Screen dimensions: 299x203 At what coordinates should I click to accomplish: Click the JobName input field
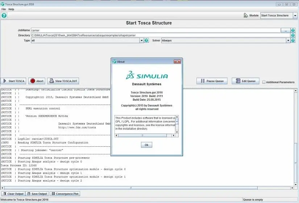(155, 30)
